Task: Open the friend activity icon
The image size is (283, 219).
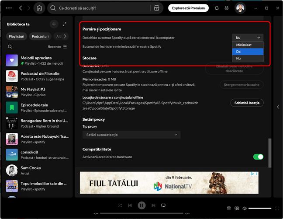Action: pyautogui.click(x=228, y=8)
